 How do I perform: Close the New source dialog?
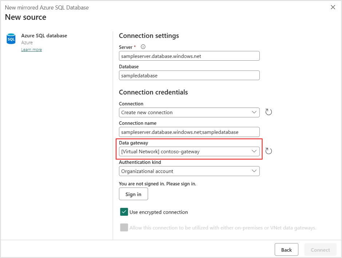click(333, 7)
